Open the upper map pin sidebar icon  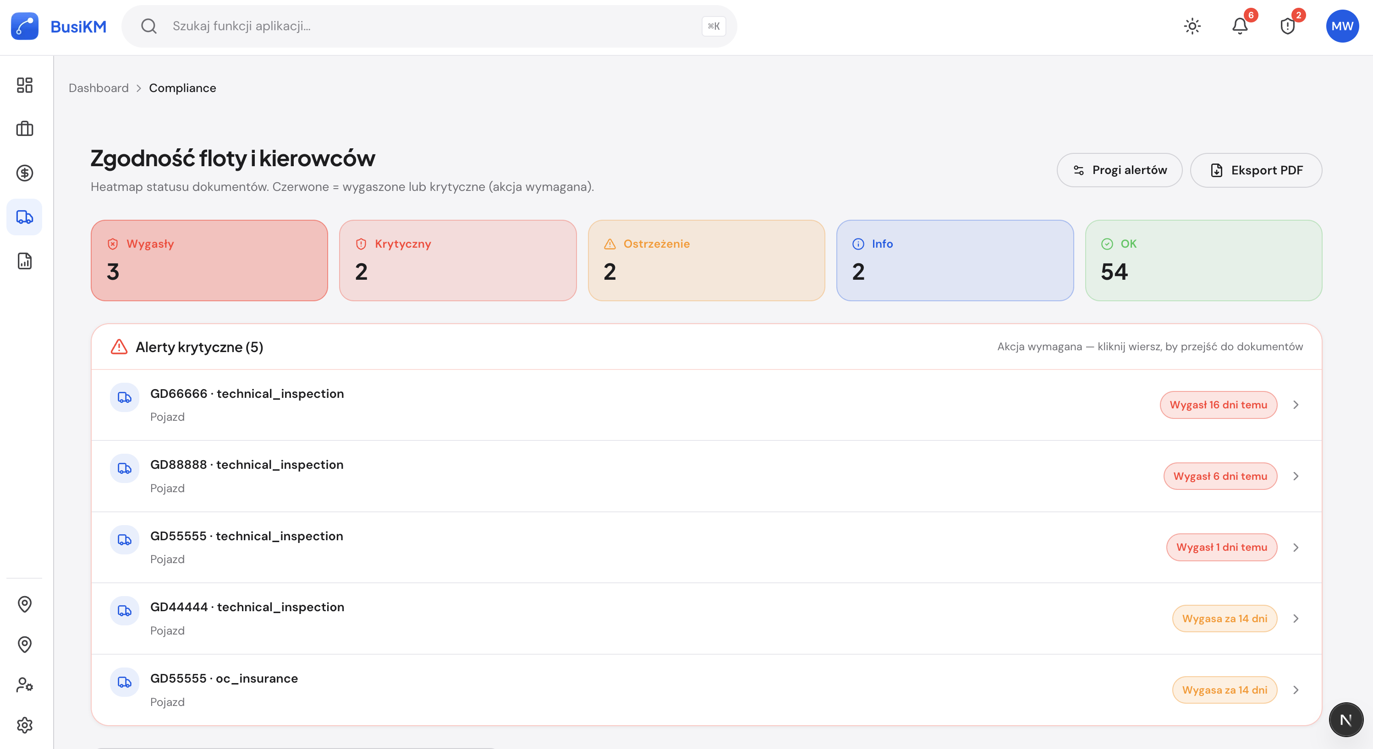coord(25,604)
